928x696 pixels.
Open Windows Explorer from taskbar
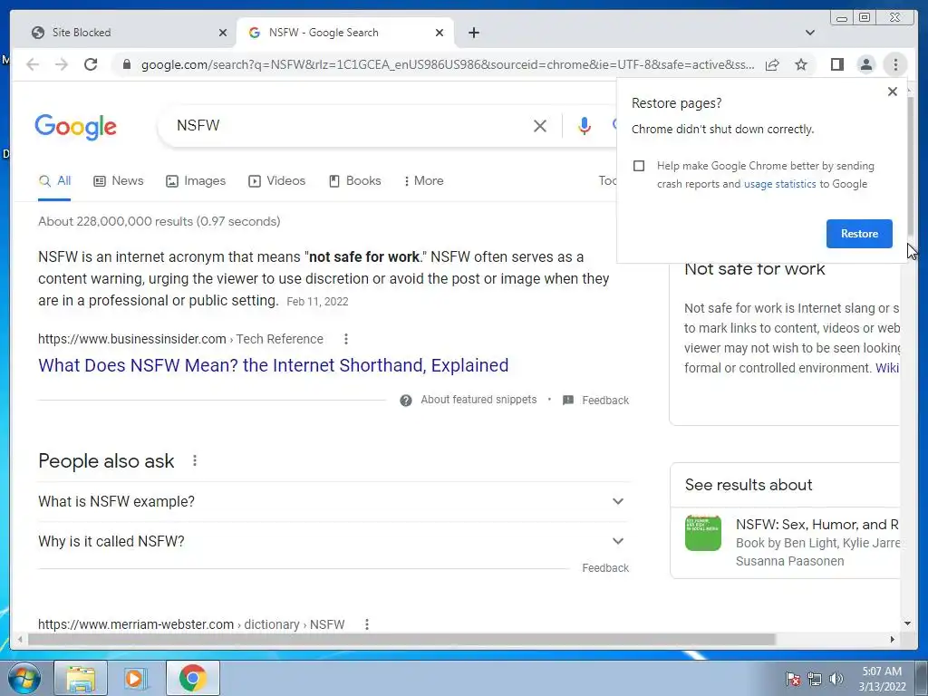pyautogui.click(x=81, y=678)
